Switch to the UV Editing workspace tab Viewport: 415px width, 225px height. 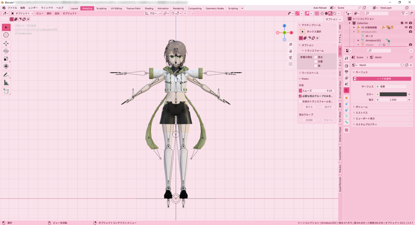[116, 8]
